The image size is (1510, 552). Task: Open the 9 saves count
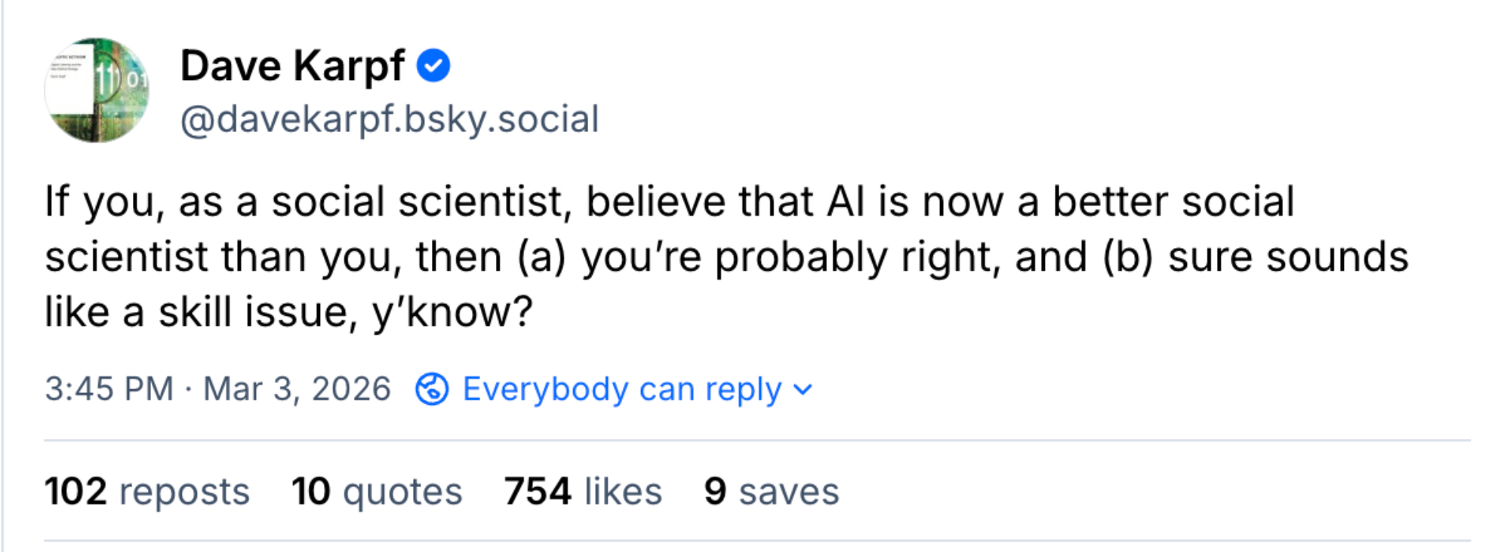pos(771,492)
